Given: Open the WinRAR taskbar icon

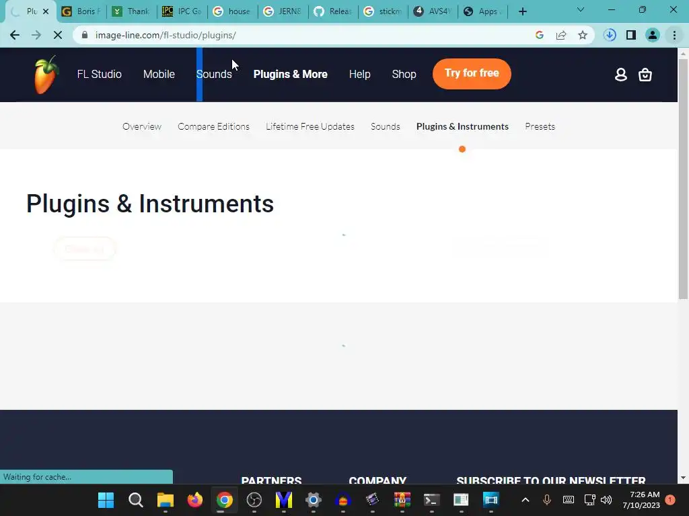Looking at the screenshot, I should pyautogui.click(x=402, y=500).
